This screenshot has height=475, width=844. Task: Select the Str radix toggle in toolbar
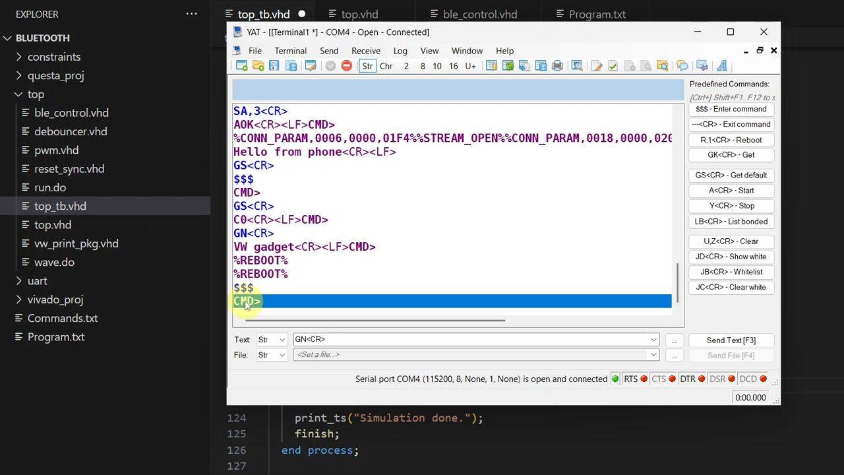tap(367, 66)
